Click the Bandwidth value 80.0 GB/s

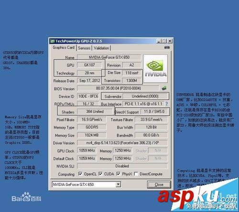[x=151, y=135]
